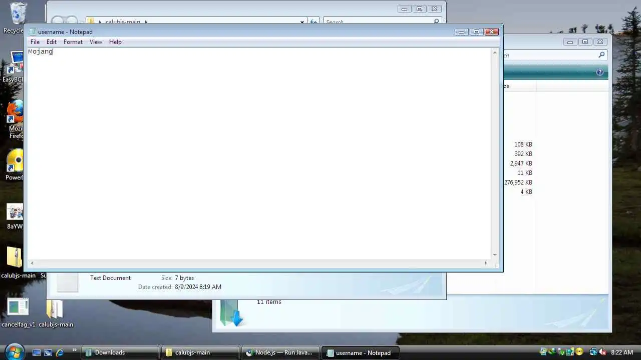
Task: Select the 8aYW desktop icon
Action: pyautogui.click(x=15, y=216)
